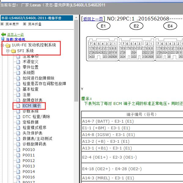Click the page icon beside 零件位置
The width and height of the screenshot is (183, 183).
pyautogui.click(x=18, y=67)
